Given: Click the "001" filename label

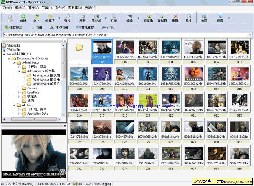Looking at the screenshot, I should click(102, 62).
